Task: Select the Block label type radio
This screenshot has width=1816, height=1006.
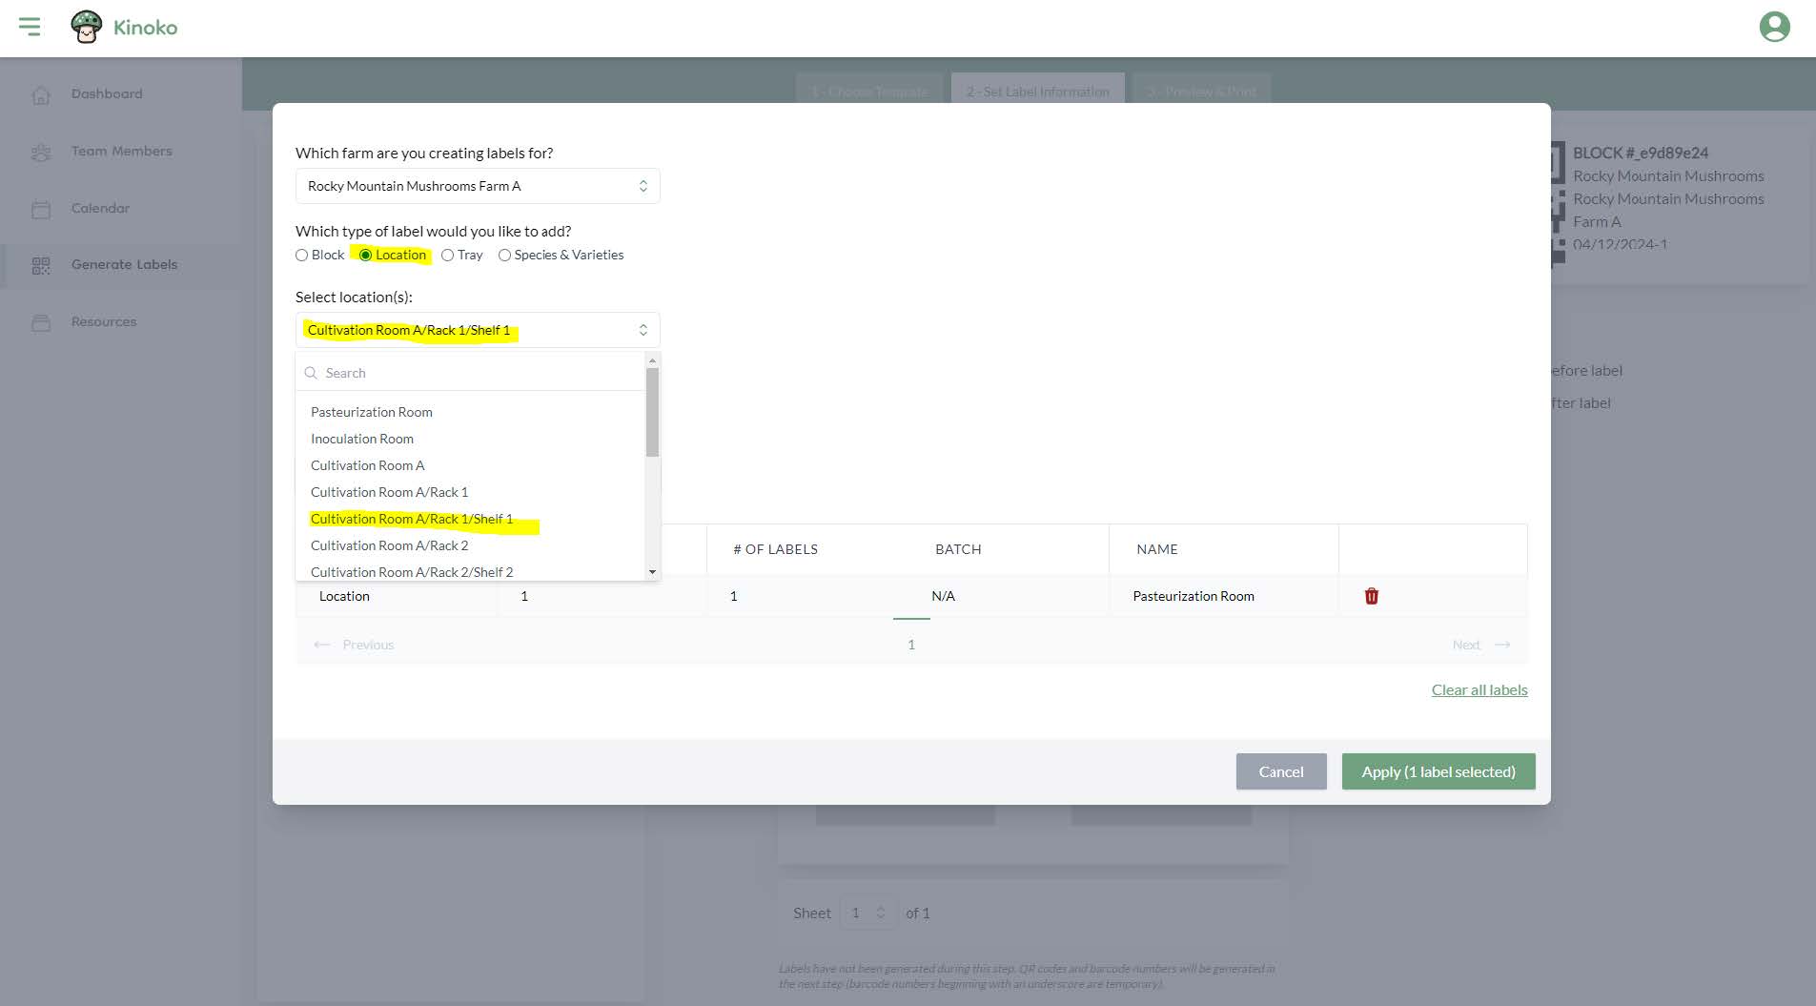Action: coord(302,256)
